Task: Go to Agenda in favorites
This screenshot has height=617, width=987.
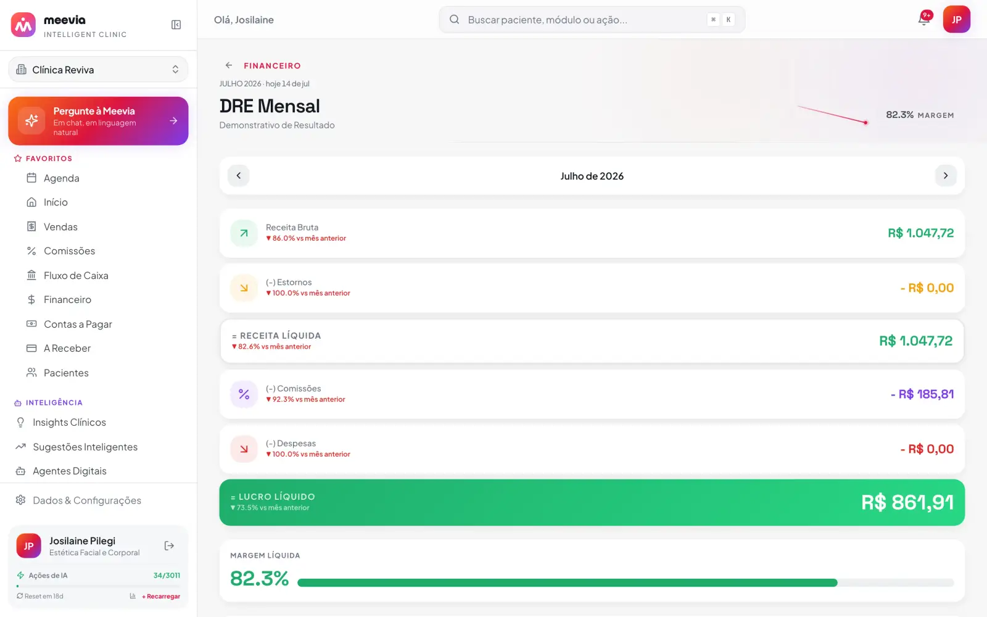Action: [x=62, y=178]
